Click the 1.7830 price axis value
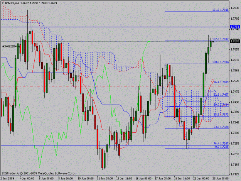Screen dimensions: 241x181 (235, 8)
